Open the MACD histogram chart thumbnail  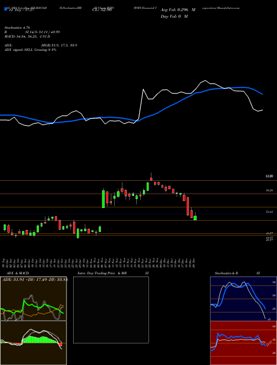(x=33, y=343)
